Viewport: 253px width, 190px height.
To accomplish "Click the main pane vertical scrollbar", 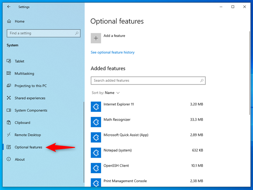I will tap(249, 73).
